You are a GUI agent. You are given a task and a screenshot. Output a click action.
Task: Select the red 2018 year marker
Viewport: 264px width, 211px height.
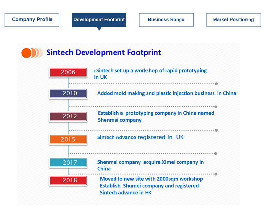pos(68,180)
